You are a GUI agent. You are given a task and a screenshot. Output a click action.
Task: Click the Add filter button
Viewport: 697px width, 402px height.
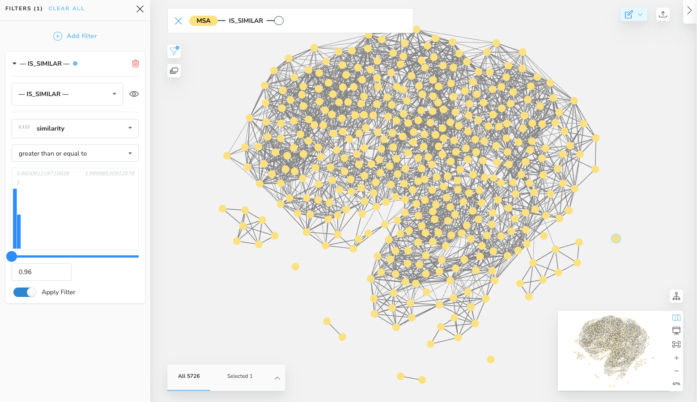[x=75, y=36]
